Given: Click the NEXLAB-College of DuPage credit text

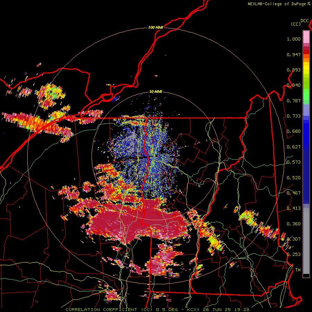Looking at the screenshot, I should [x=277, y=4].
